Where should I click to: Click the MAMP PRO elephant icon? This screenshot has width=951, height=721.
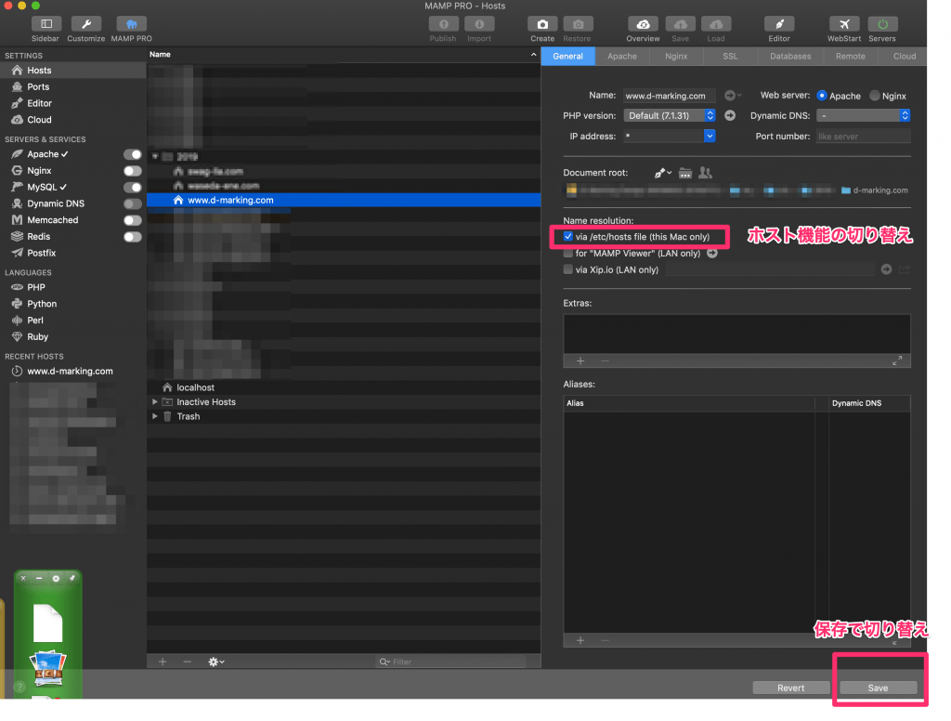coord(131,24)
